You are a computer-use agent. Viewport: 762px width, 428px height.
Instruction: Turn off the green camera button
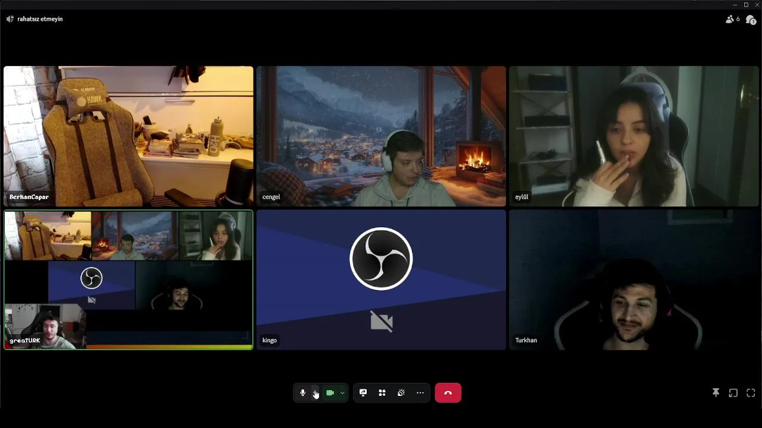[330, 393]
